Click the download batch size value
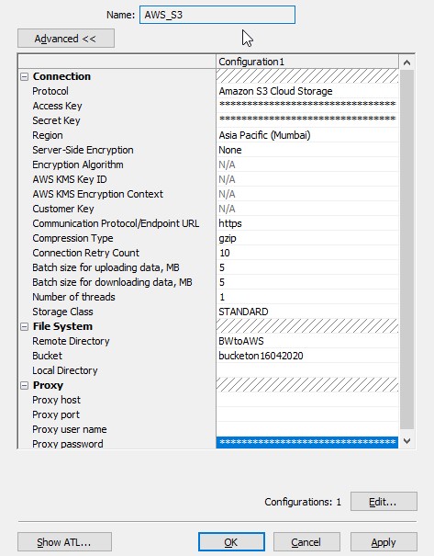This screenshot has width=434, height=556. click(307, 282)
